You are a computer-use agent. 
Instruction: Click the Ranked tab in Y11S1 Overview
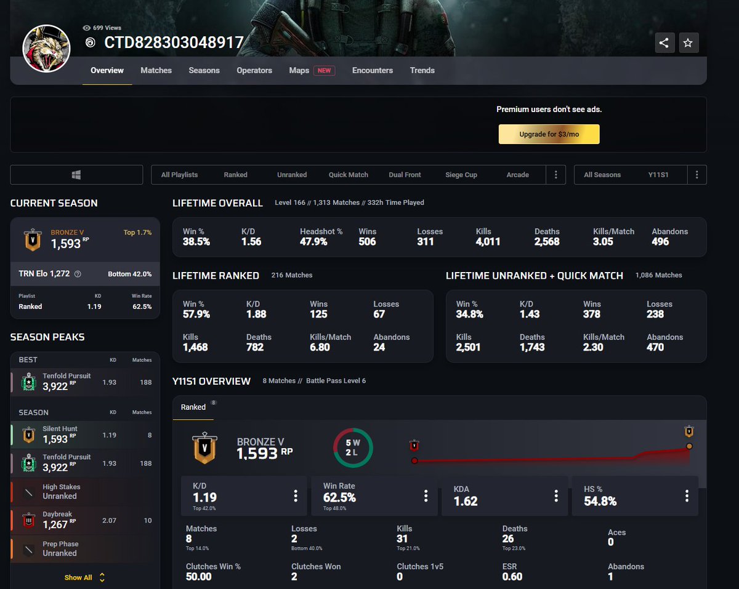193,407
